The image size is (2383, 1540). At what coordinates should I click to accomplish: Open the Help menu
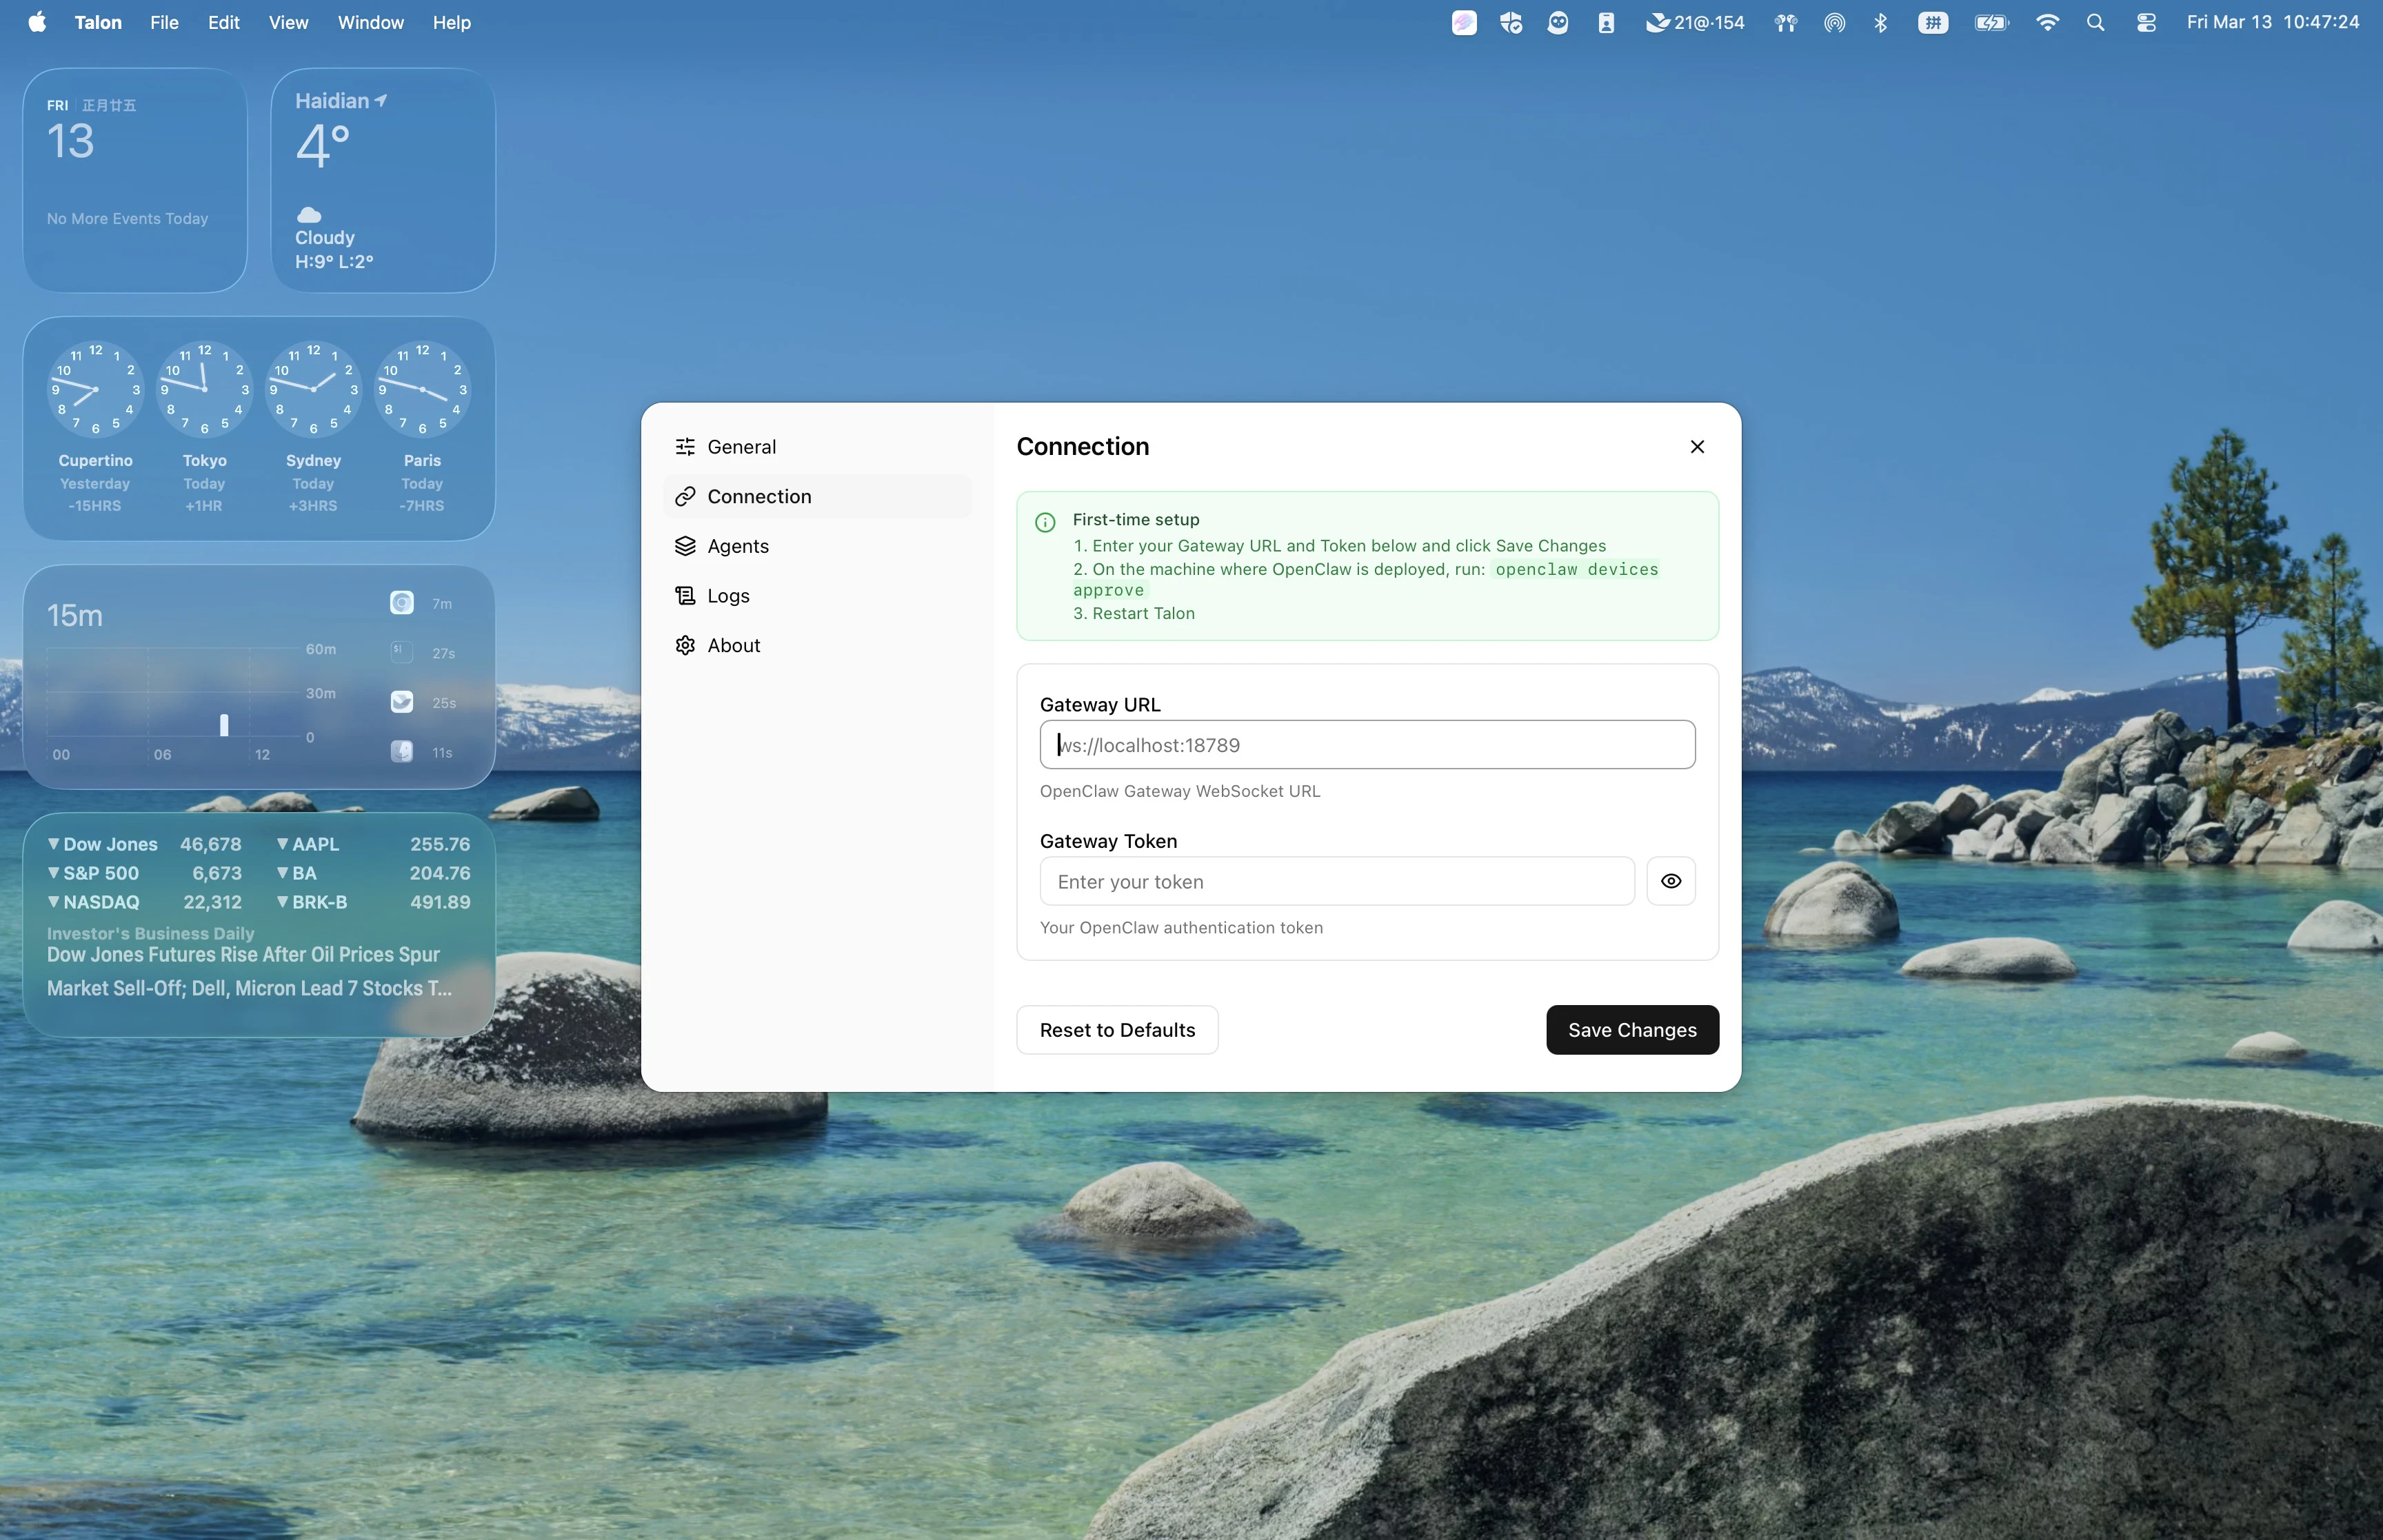(451, 22)
